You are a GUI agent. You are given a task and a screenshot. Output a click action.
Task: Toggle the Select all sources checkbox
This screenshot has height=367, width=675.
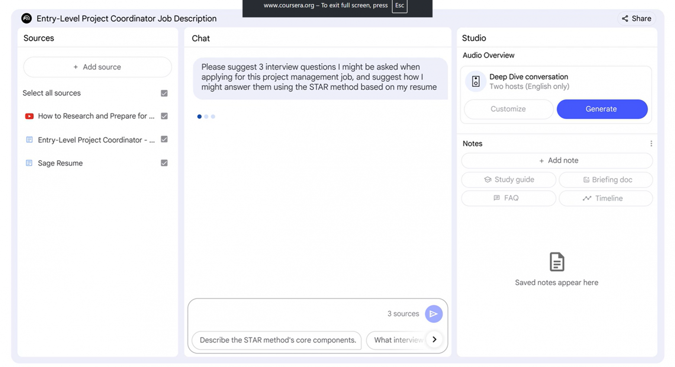164,93
